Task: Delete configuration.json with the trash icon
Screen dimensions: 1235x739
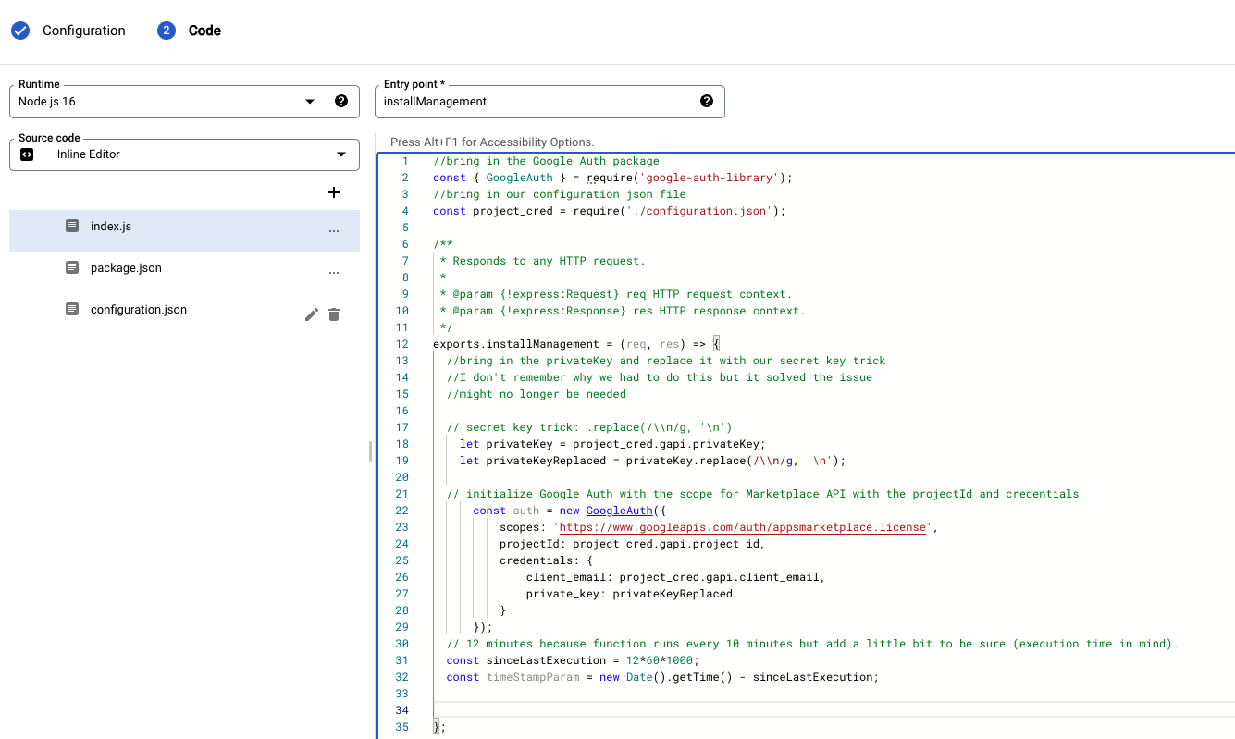Action: click(334, 314)
